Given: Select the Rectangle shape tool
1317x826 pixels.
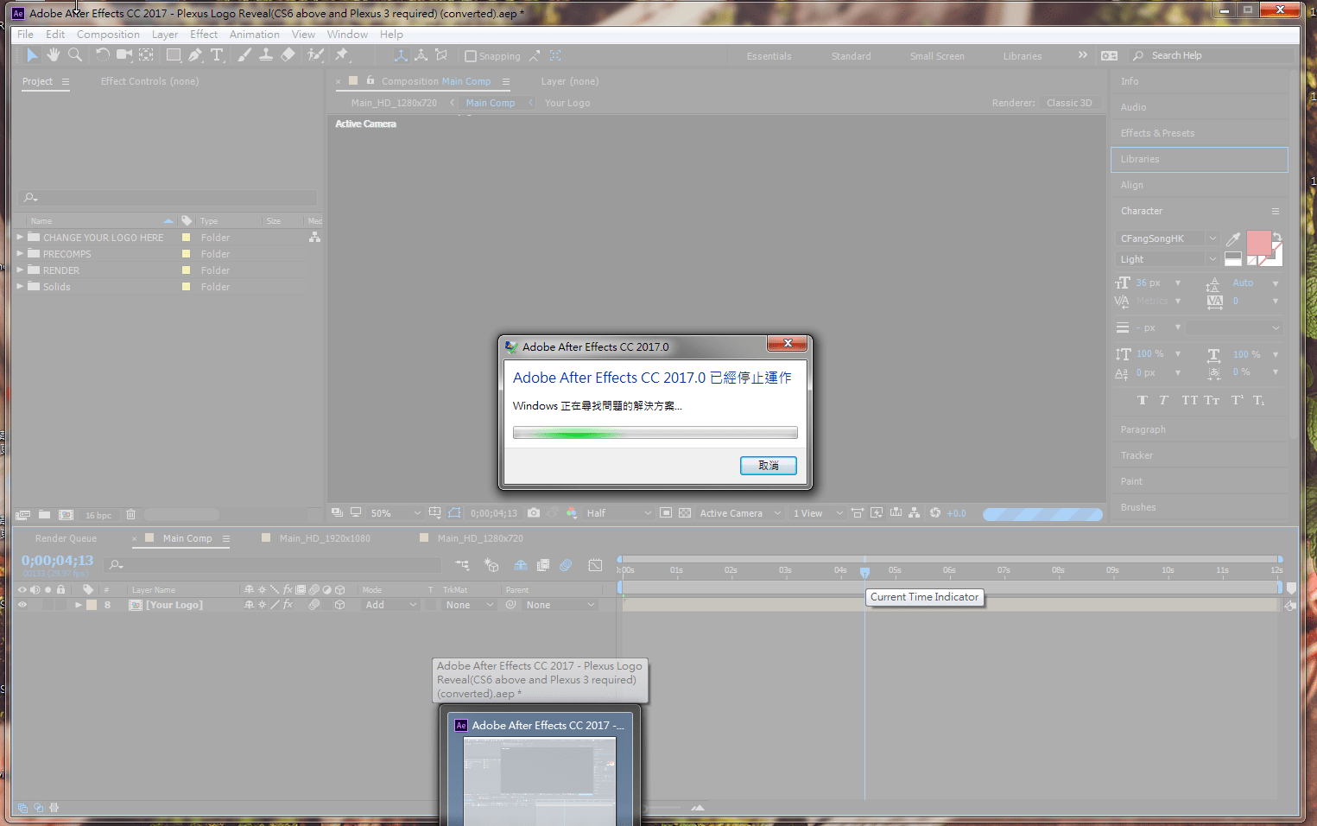Looking at the screenshot, I should (174, 55).
